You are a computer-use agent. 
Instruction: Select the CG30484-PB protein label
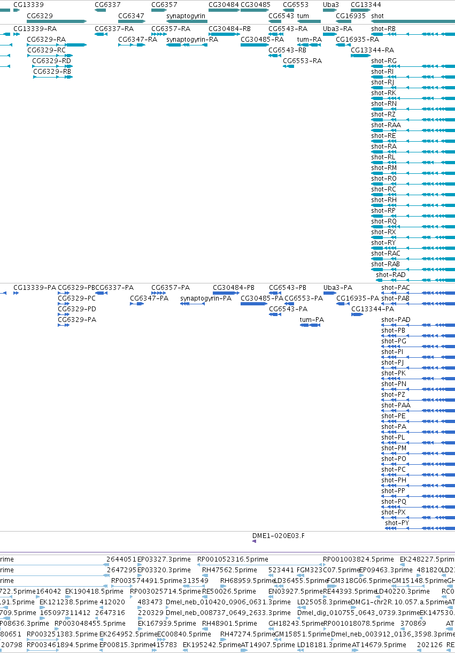tap(234, 288)
